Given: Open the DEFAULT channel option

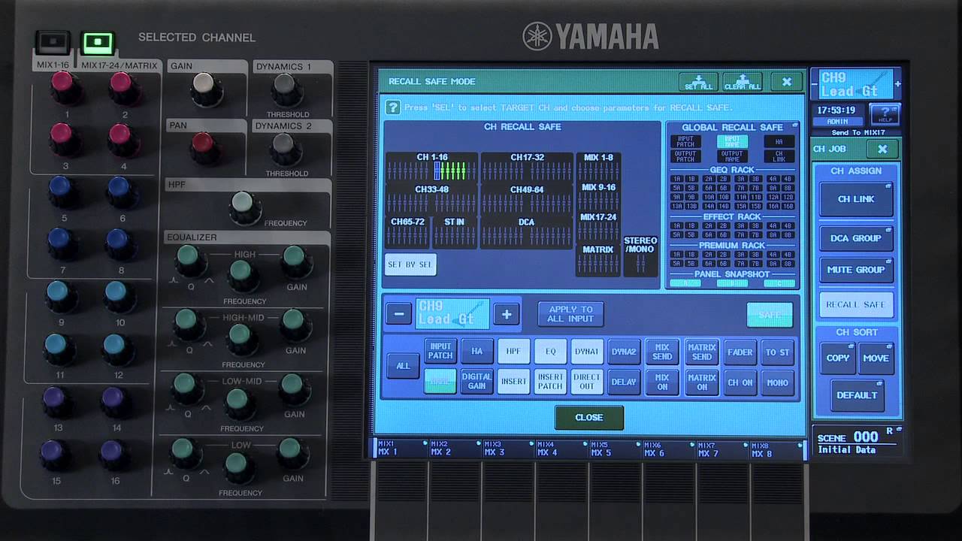Looking at the screenshot, I should pos(857,395).
